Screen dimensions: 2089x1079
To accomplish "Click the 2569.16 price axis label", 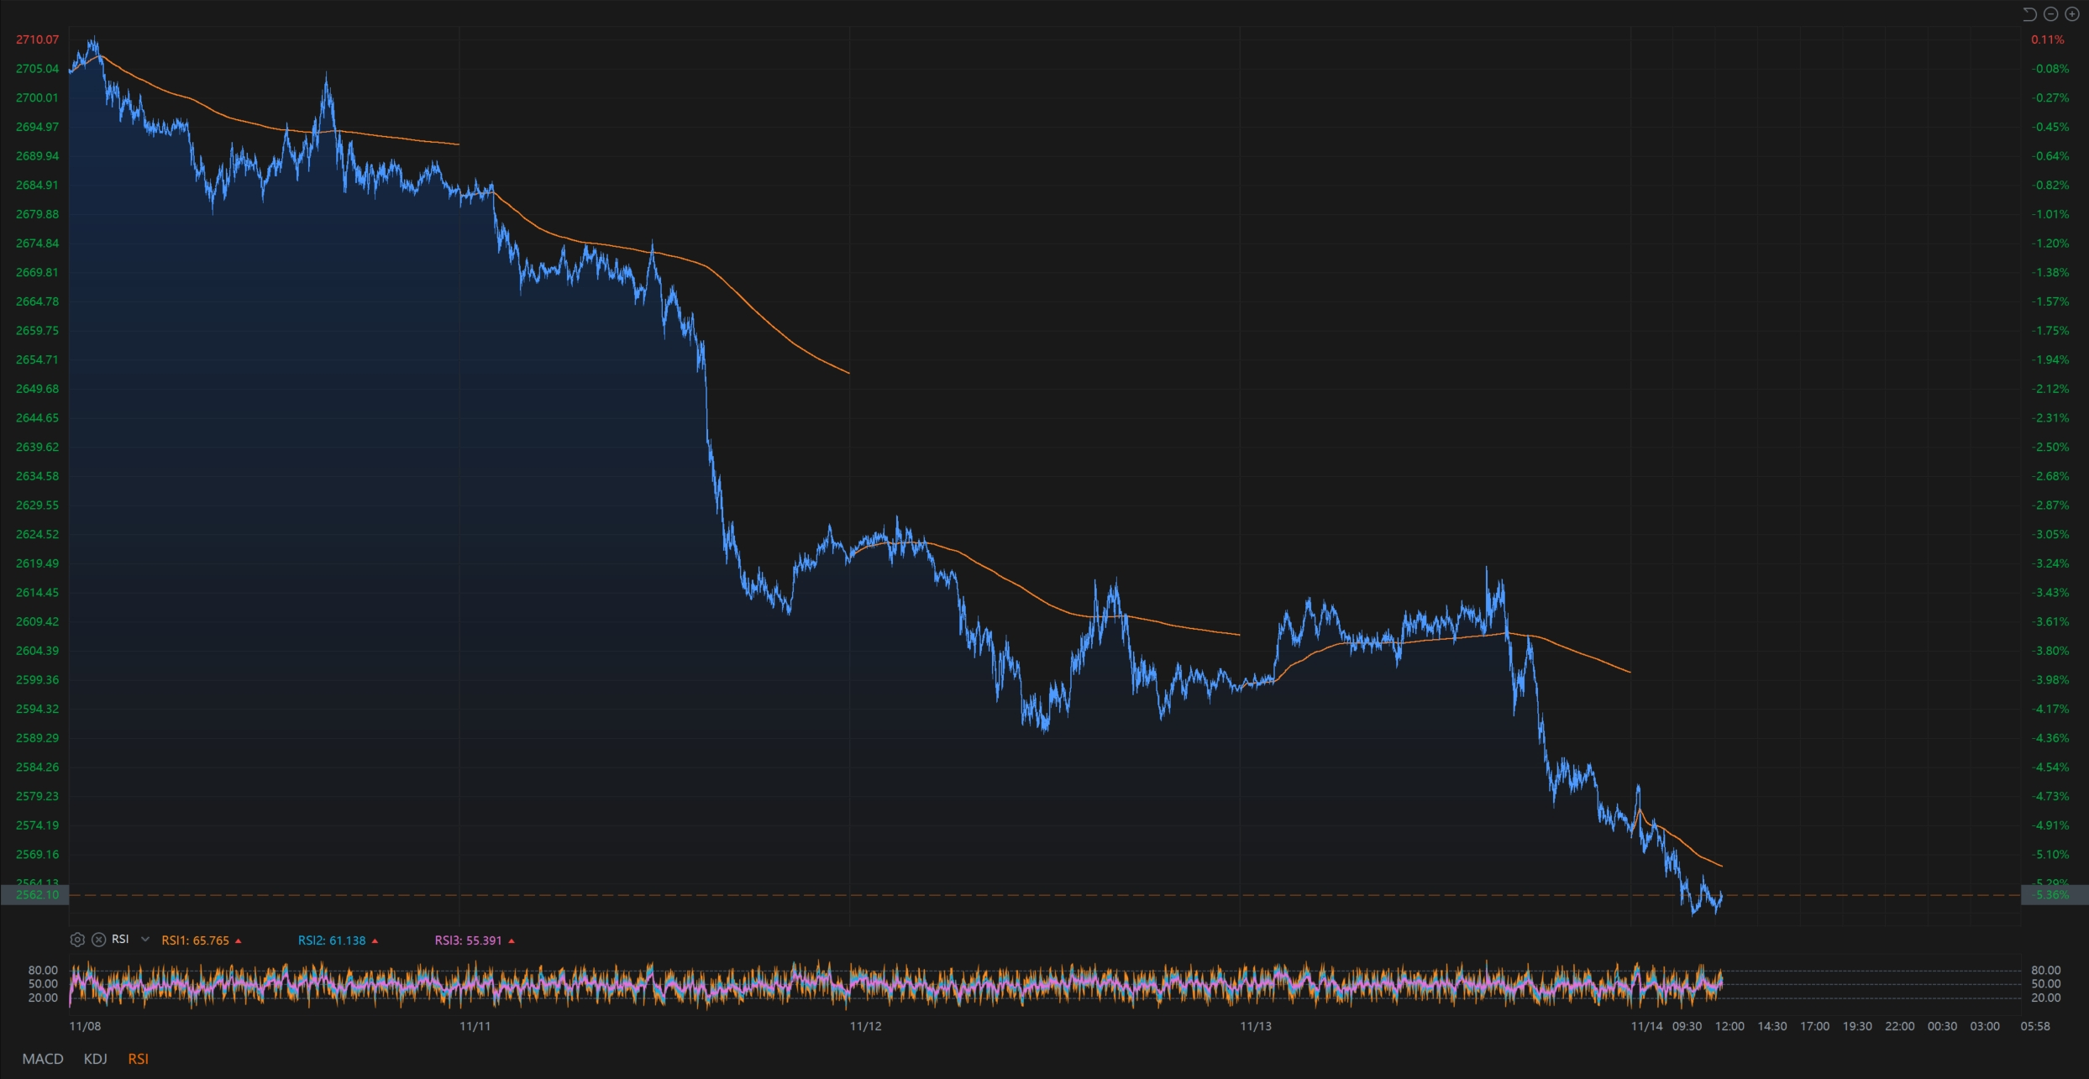I will [x=38, y=854].
